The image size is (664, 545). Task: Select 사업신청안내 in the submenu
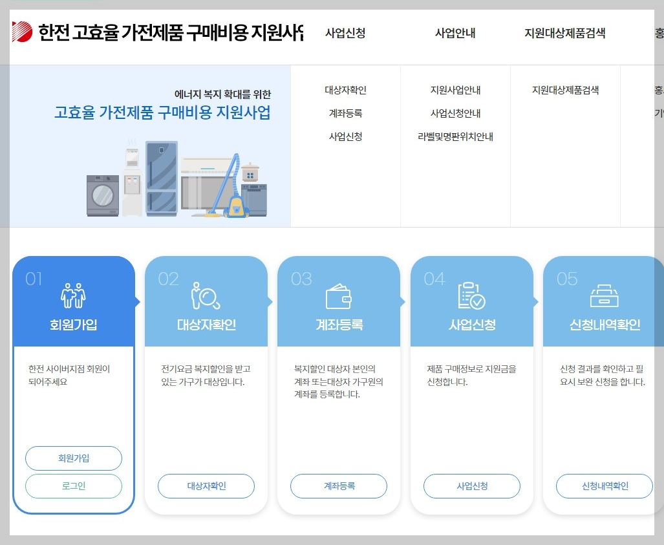point(455,113)
